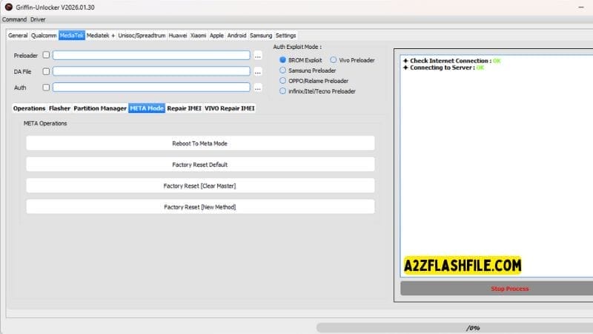This screenshot has width=593, height=334.
Task: Browse for Auth file with ellipsis button
Action: 258,88
